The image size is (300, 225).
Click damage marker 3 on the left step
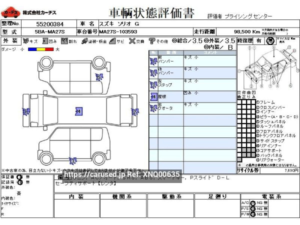pyautogui.click(x=72, y=160)
